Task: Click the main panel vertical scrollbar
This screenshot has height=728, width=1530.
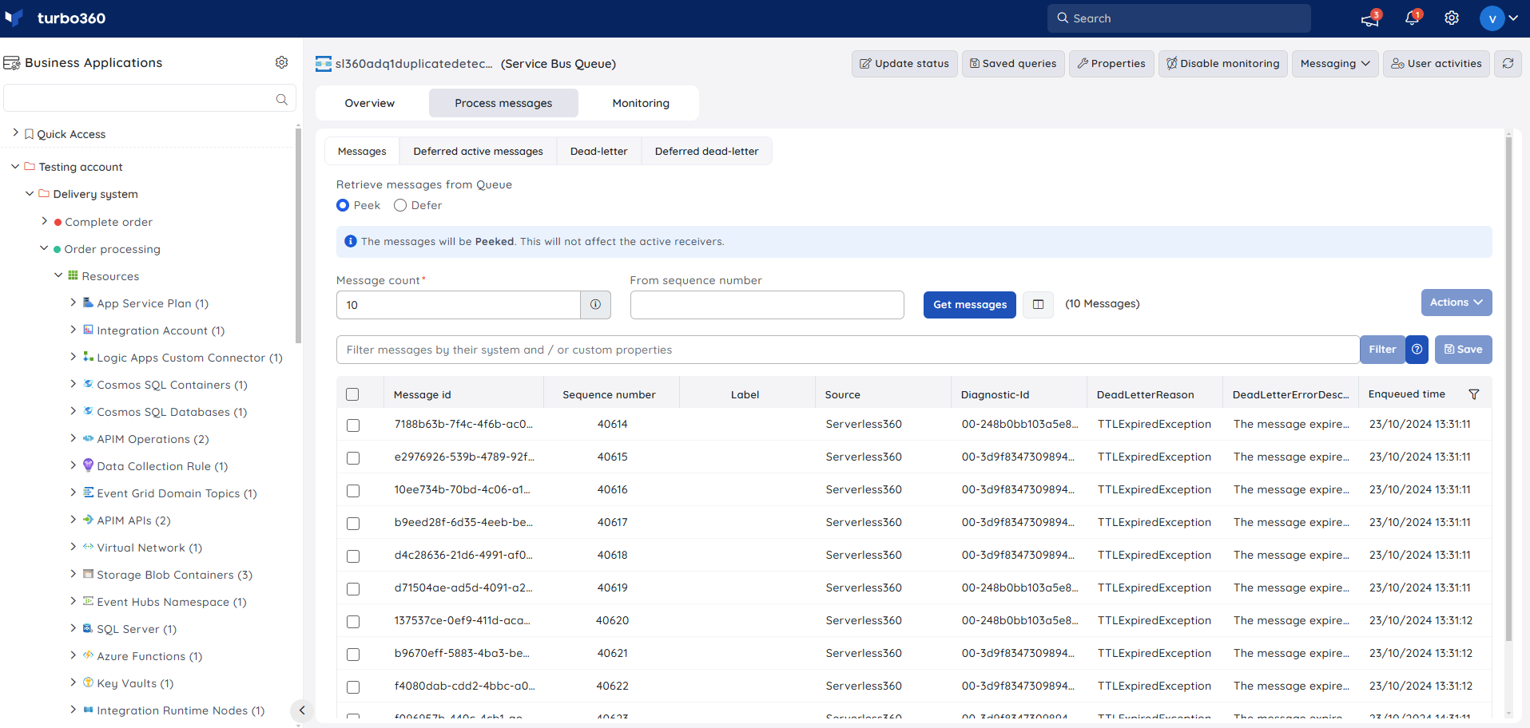Action: pyautogui.click(x=1508, y=388)
